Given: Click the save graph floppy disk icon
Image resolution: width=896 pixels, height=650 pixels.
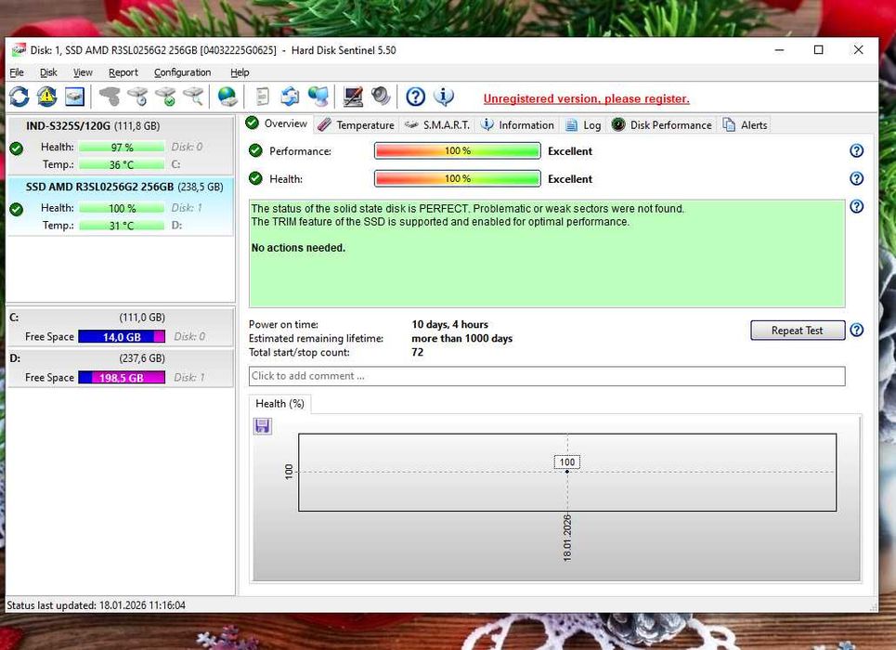Looking at the screenshot, I should [x=262, y=426].
